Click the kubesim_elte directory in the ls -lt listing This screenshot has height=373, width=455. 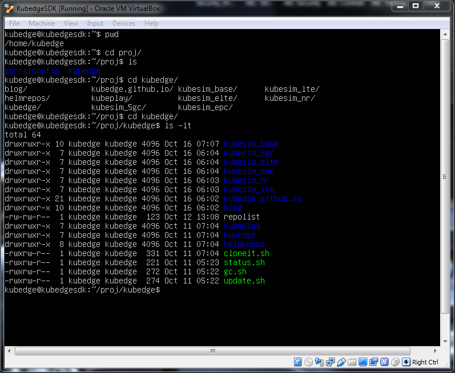(x=251, y=162)
